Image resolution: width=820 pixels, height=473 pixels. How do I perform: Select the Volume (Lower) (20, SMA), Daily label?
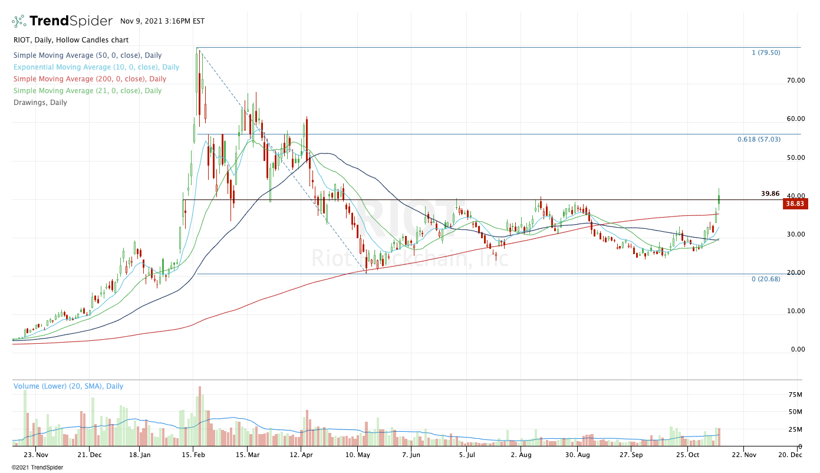click(69, 386)
